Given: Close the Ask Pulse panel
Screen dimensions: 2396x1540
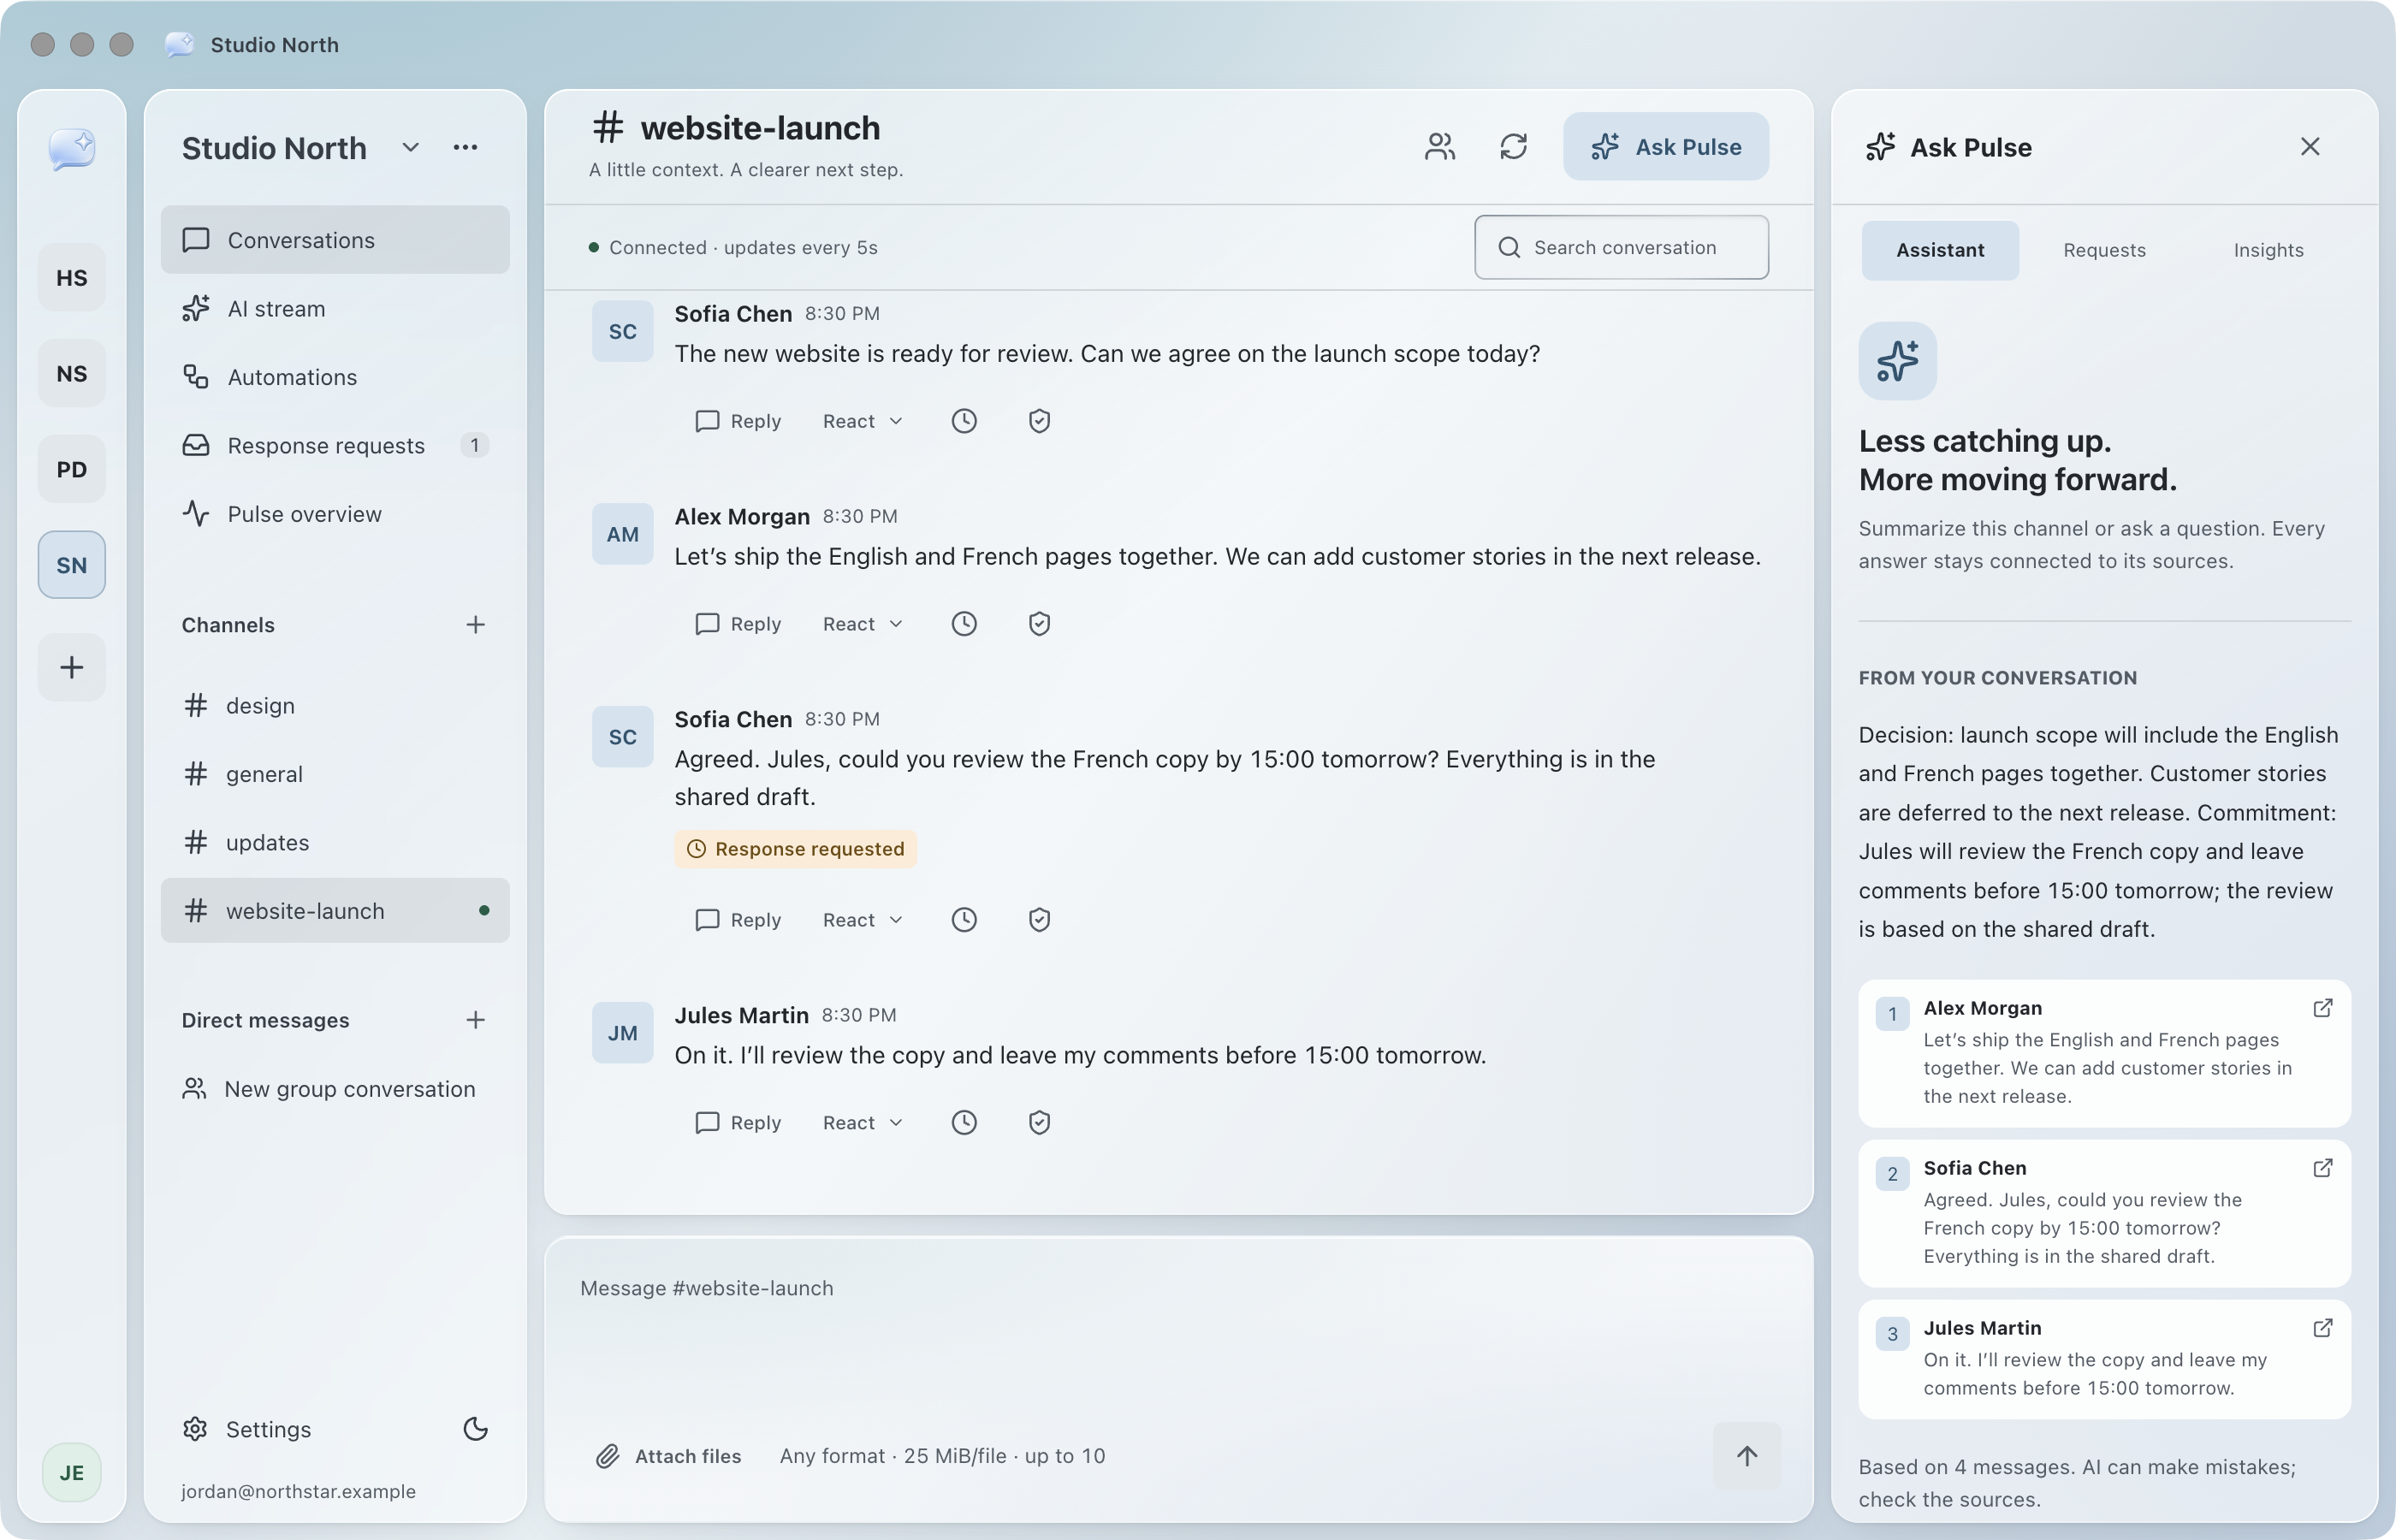Looking at the screenshot, I should coord(2309,147).
